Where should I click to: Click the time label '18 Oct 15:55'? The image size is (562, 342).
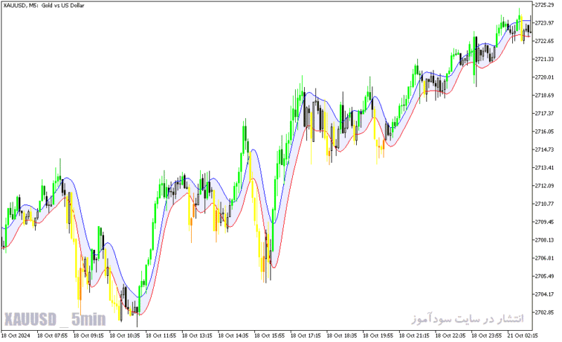point(270,336)
